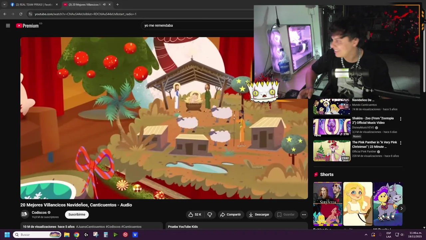426x240 pixels.
Task: Open the YouTube hamburger guide menu
Action: click(8, 26)
